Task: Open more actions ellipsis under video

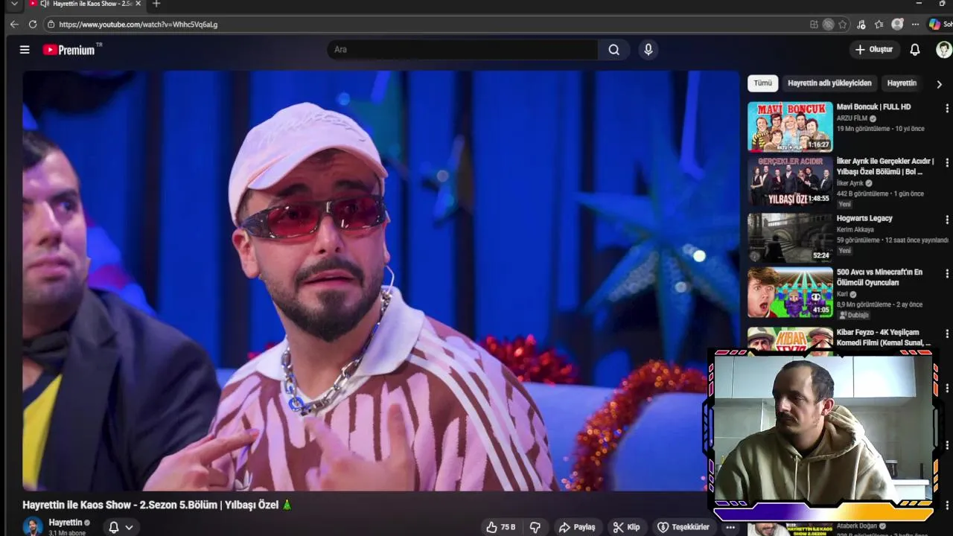Action: tap(730, 527)
